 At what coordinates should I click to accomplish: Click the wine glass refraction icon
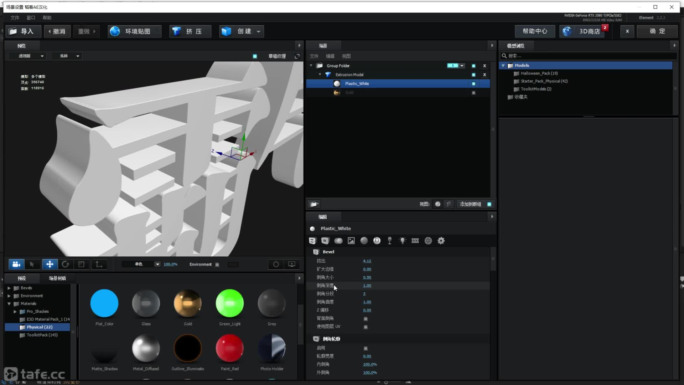(x=390, y=241)
